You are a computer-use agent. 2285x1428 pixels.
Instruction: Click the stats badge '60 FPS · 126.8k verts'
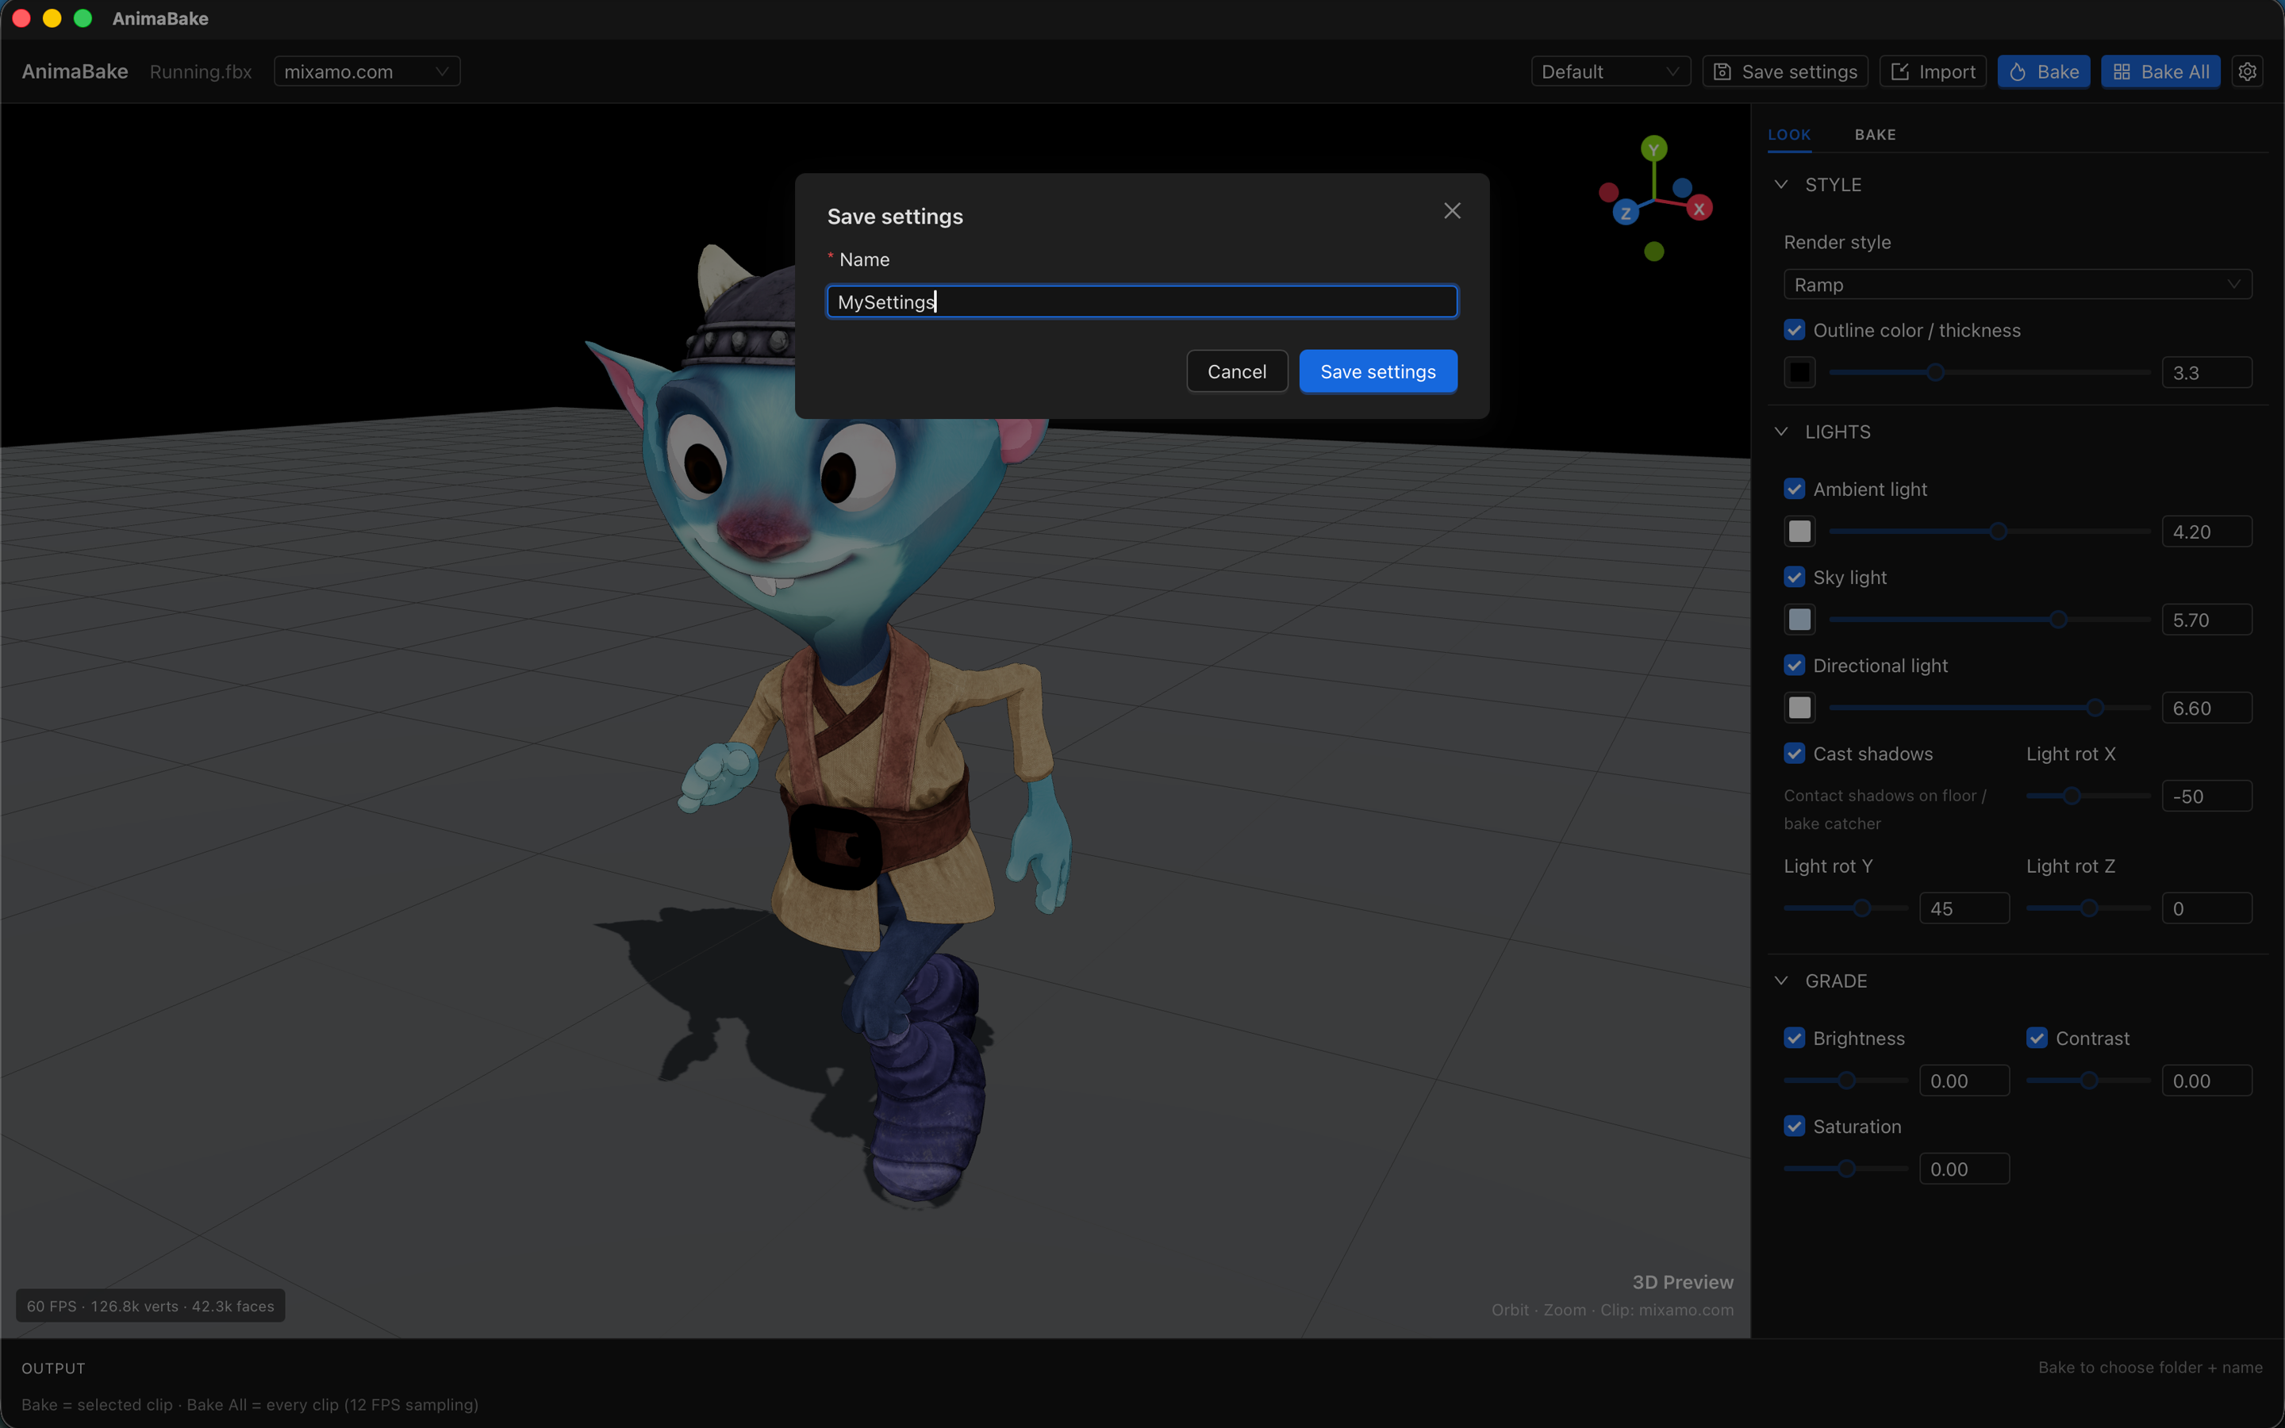150,1305
